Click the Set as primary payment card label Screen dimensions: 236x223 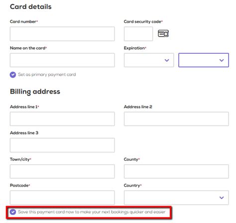point(47,75)
